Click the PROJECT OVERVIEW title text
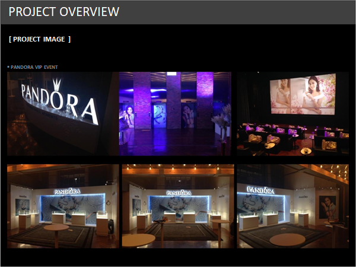 click(64, 12)
